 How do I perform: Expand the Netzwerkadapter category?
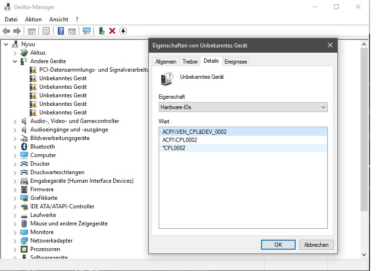click(x=15, y=241)
